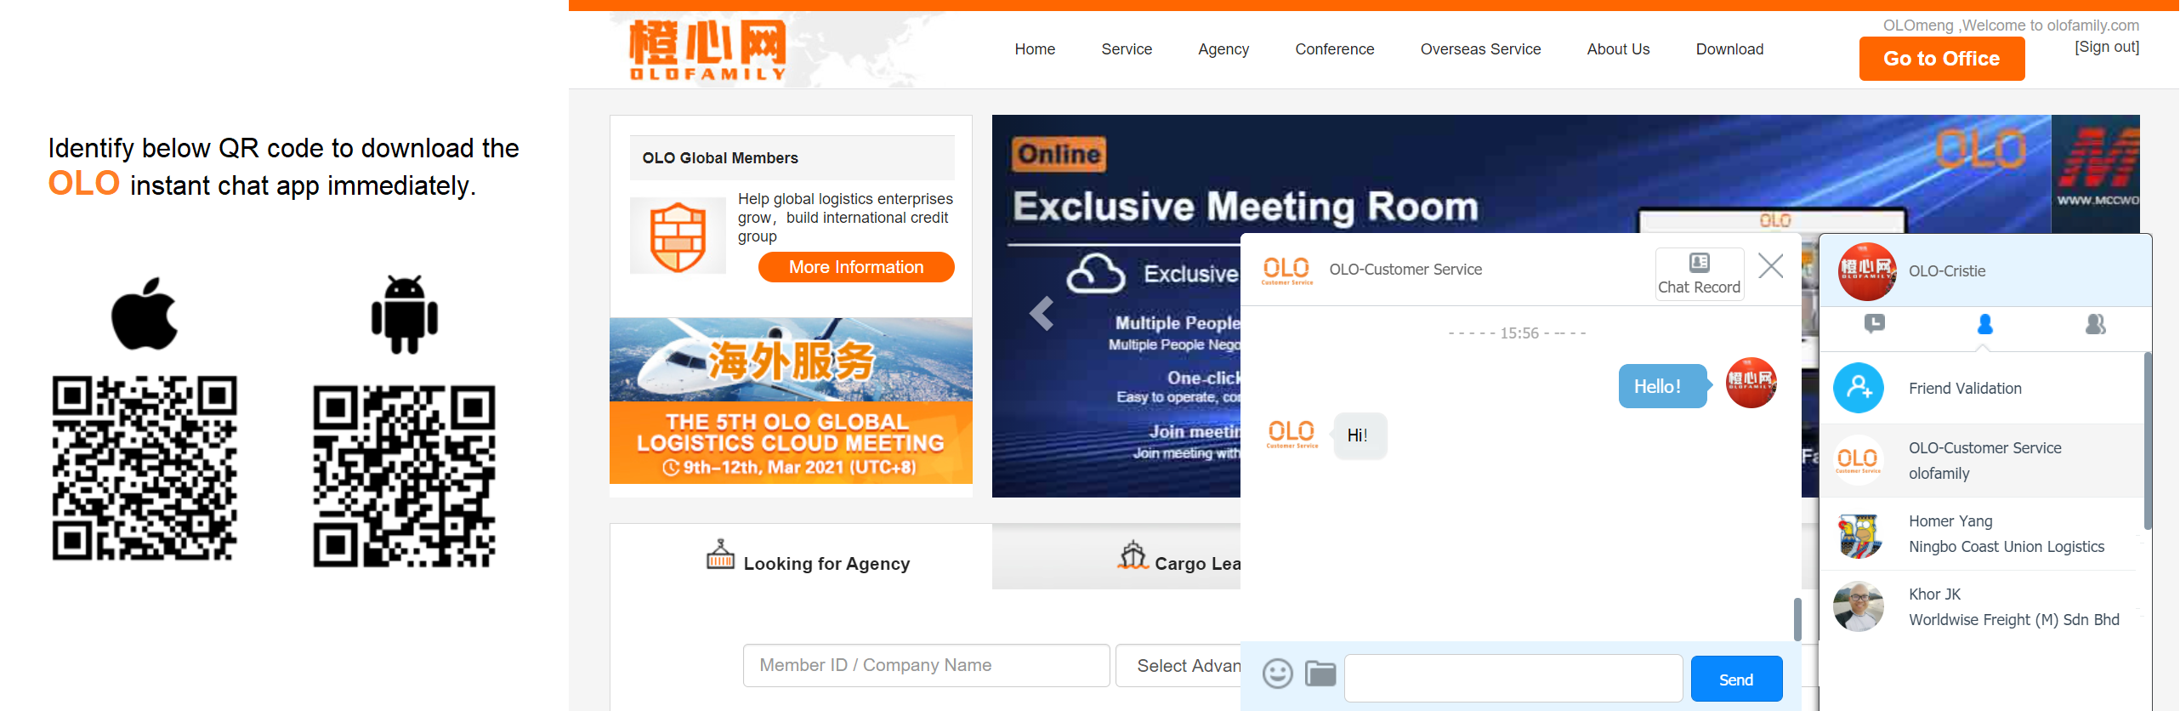Viewport: 2180px width, 711px height.
Task: Open the Select Advantage dropdown
Action: pyautogui.click(x=1178, y=665)
